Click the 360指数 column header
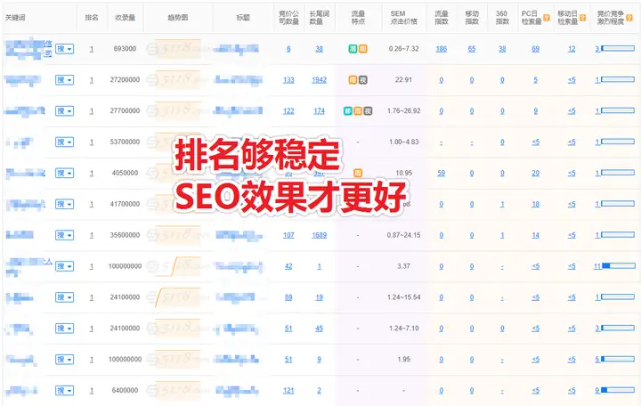This screenshot has width=641, height=406. click(502, 18)
